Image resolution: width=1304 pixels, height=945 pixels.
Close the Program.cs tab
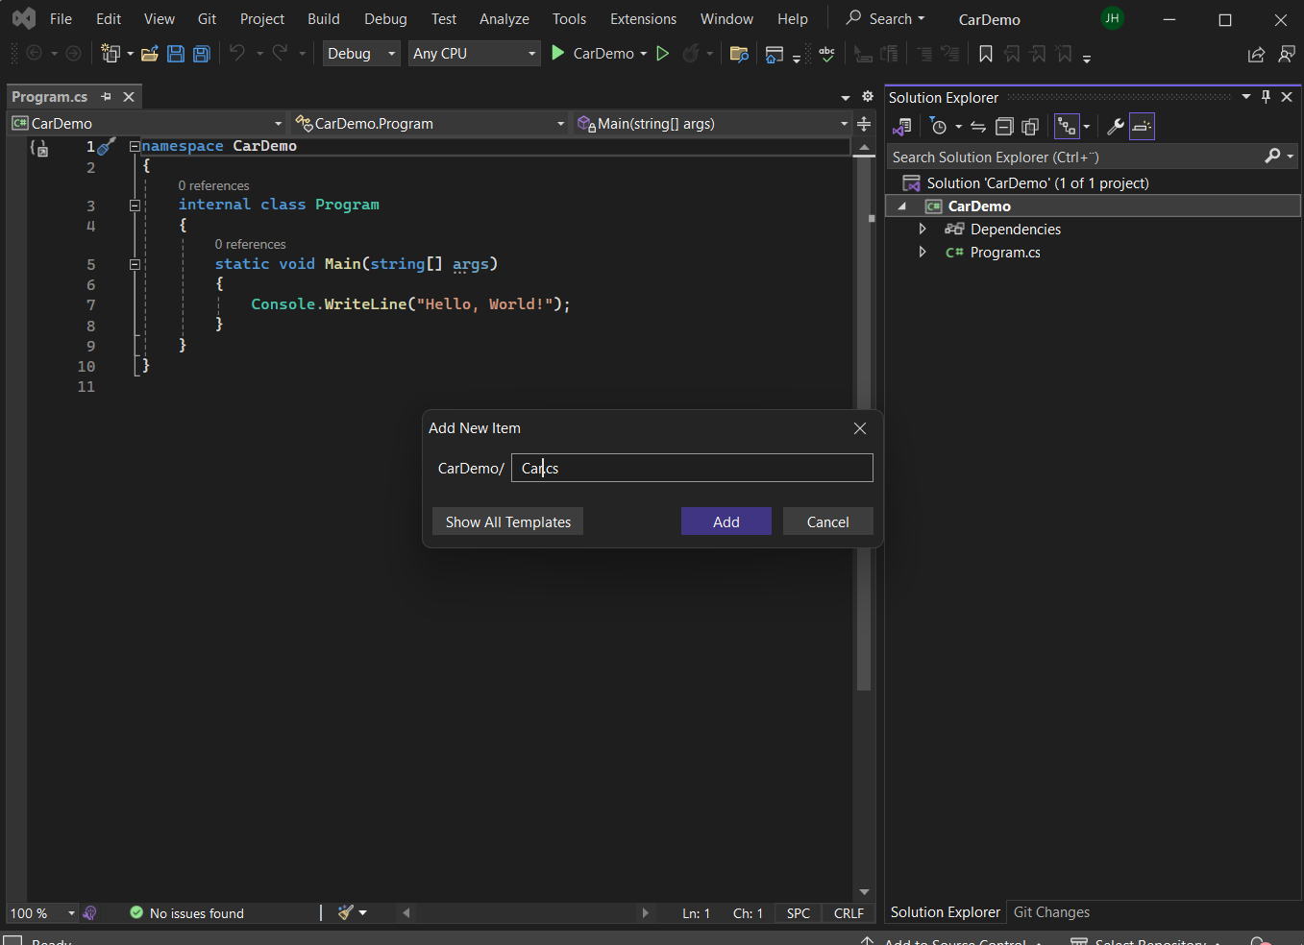129,97
